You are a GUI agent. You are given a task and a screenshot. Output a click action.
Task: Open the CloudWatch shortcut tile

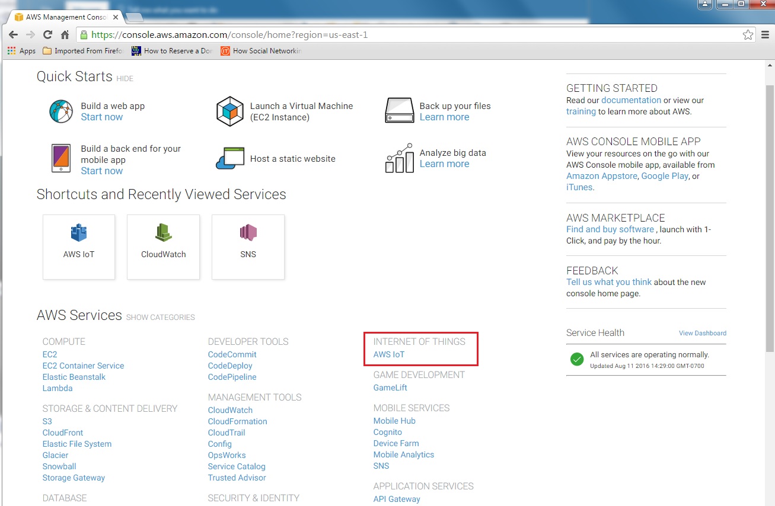[x=163, y=246]
